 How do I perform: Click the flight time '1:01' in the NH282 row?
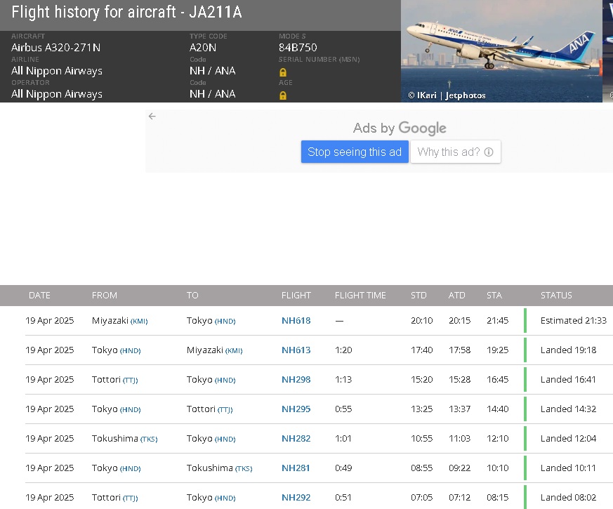click(343, 439)
